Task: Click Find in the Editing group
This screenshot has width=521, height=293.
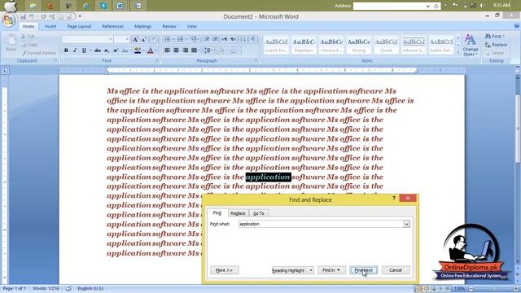Action: tap(495, 36)
